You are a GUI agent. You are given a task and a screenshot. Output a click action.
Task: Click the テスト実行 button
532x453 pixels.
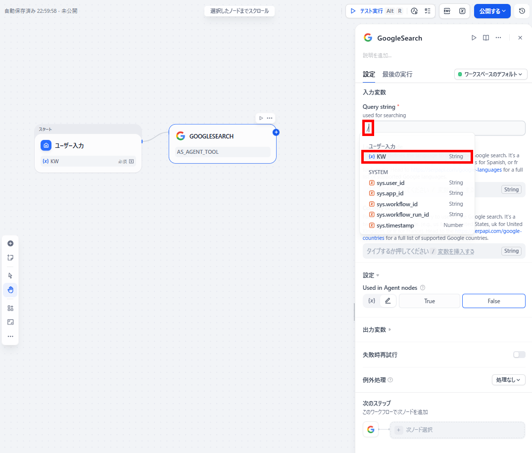377,11
